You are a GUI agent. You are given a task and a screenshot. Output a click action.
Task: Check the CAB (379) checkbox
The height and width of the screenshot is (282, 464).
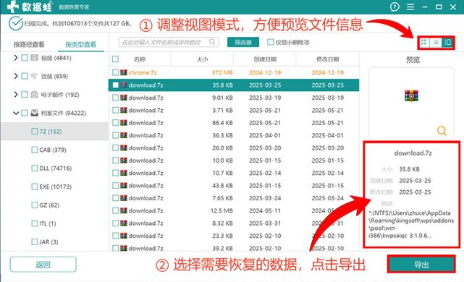click(35, 150)
